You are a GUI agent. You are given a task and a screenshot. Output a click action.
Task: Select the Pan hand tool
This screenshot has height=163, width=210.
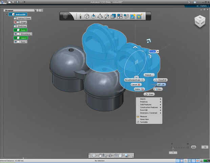(100, 155)
